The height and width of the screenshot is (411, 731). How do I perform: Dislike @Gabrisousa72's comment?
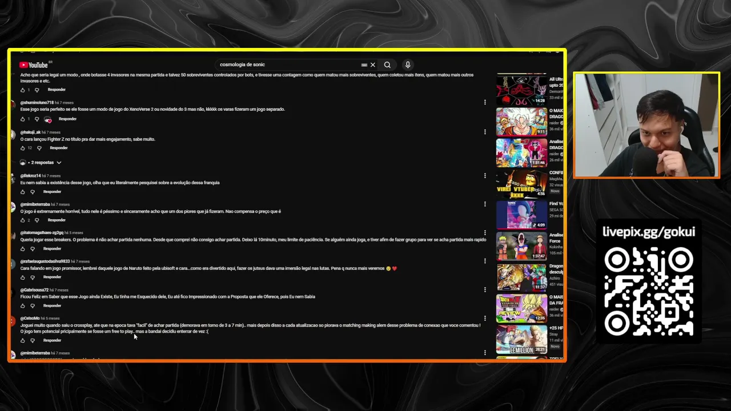[x=33, y=306]
